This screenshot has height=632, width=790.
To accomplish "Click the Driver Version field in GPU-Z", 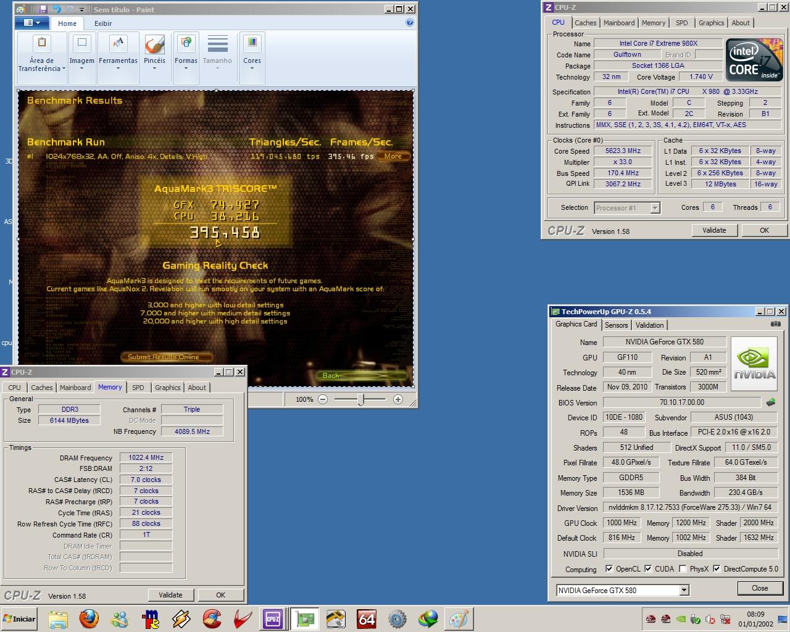I will 690,507.
